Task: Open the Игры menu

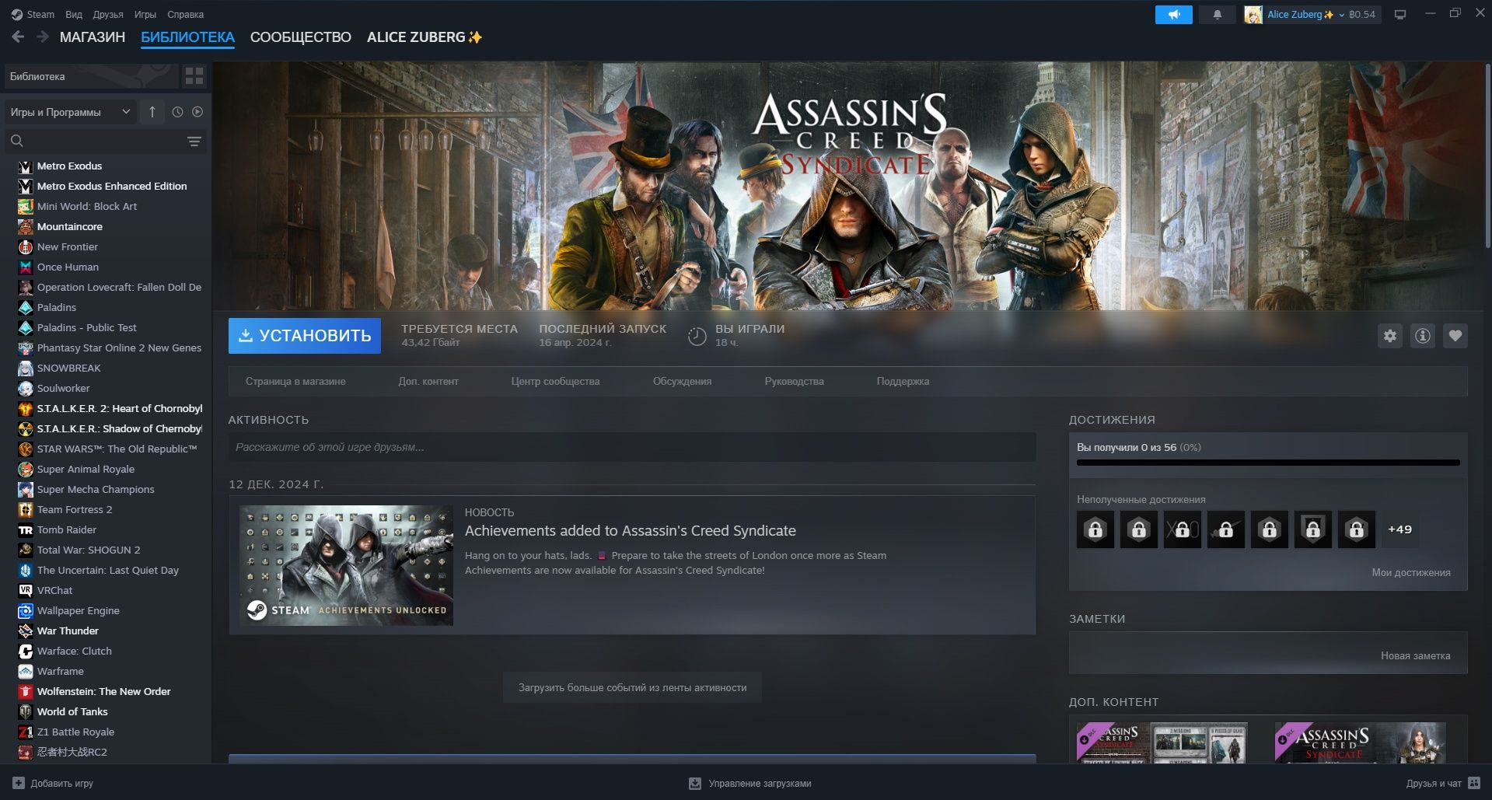Action: pos(145,14)
